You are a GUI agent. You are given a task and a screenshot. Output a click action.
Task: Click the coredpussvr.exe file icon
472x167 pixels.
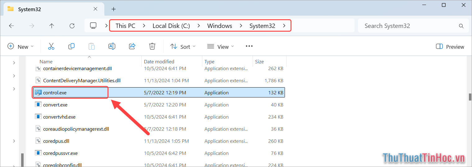[x=38, y=153]
